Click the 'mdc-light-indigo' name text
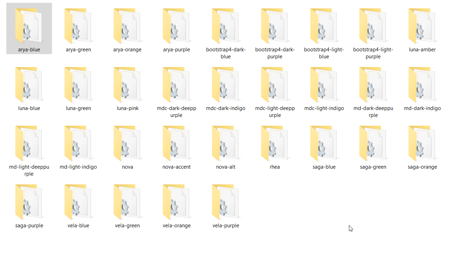450x272 pixels. 324,108
